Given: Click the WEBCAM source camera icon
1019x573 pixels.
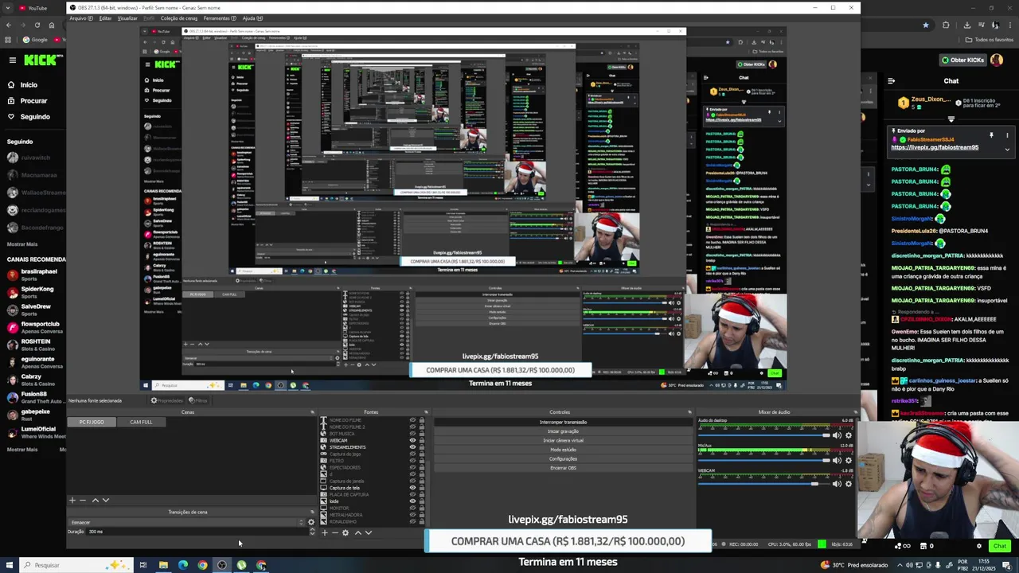Looking at the screenshot, I should coord(323,440).
